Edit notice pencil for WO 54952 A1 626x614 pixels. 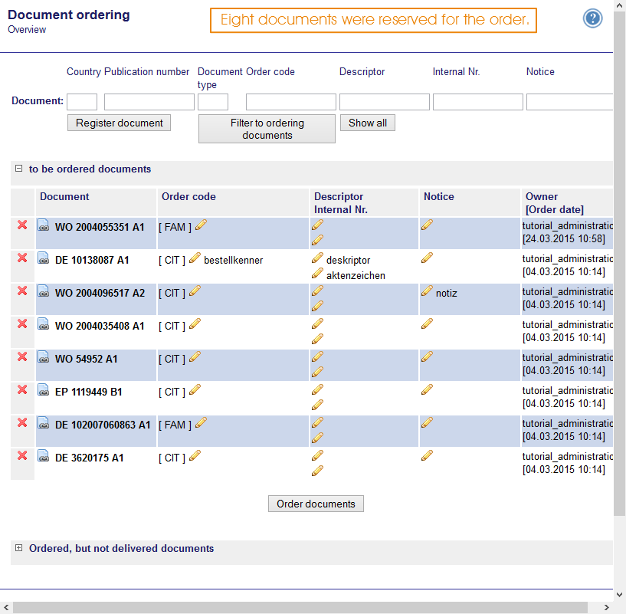[x=427, y=356]
